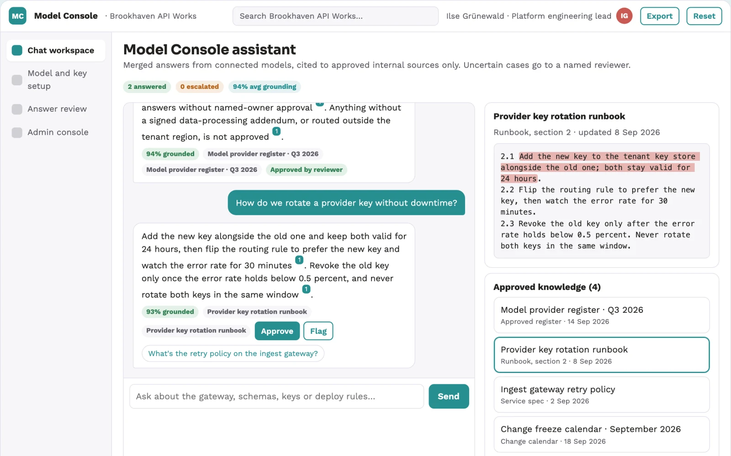Click the 'Approved by reviewer' badge
Screen dimensions: 731x456
(307, 170)
